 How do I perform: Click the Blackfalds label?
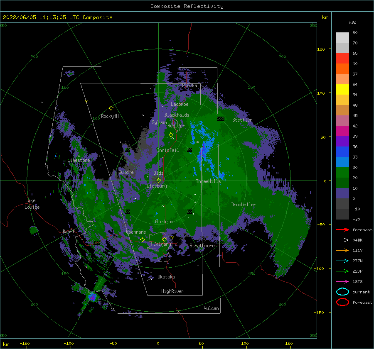(177, 115)
